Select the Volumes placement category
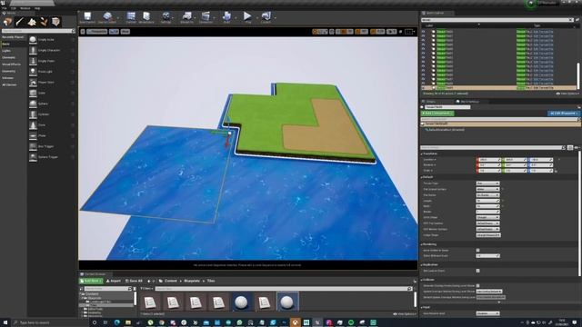 click(x=8, y=78)
